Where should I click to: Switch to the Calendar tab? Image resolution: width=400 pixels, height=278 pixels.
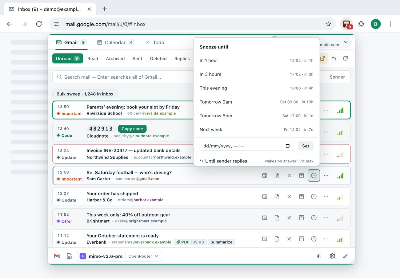coord(116,42)
